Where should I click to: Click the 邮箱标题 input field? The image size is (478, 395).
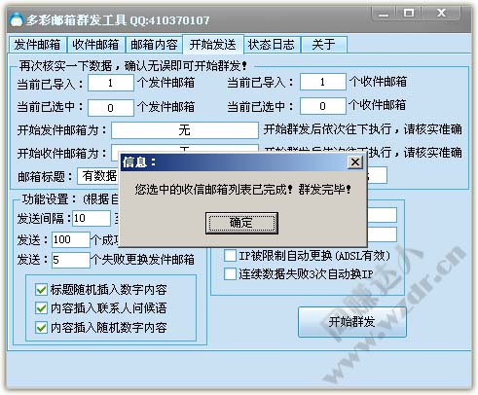point(98,176)
